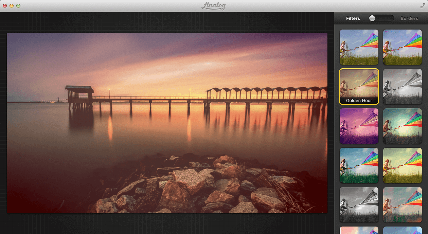Click the Analog logo in title bar
The height and width of the screenshot is (234, 428).
coord(214,6)
